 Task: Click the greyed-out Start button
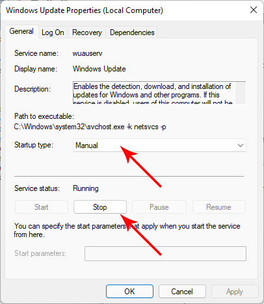coord(42,207)
